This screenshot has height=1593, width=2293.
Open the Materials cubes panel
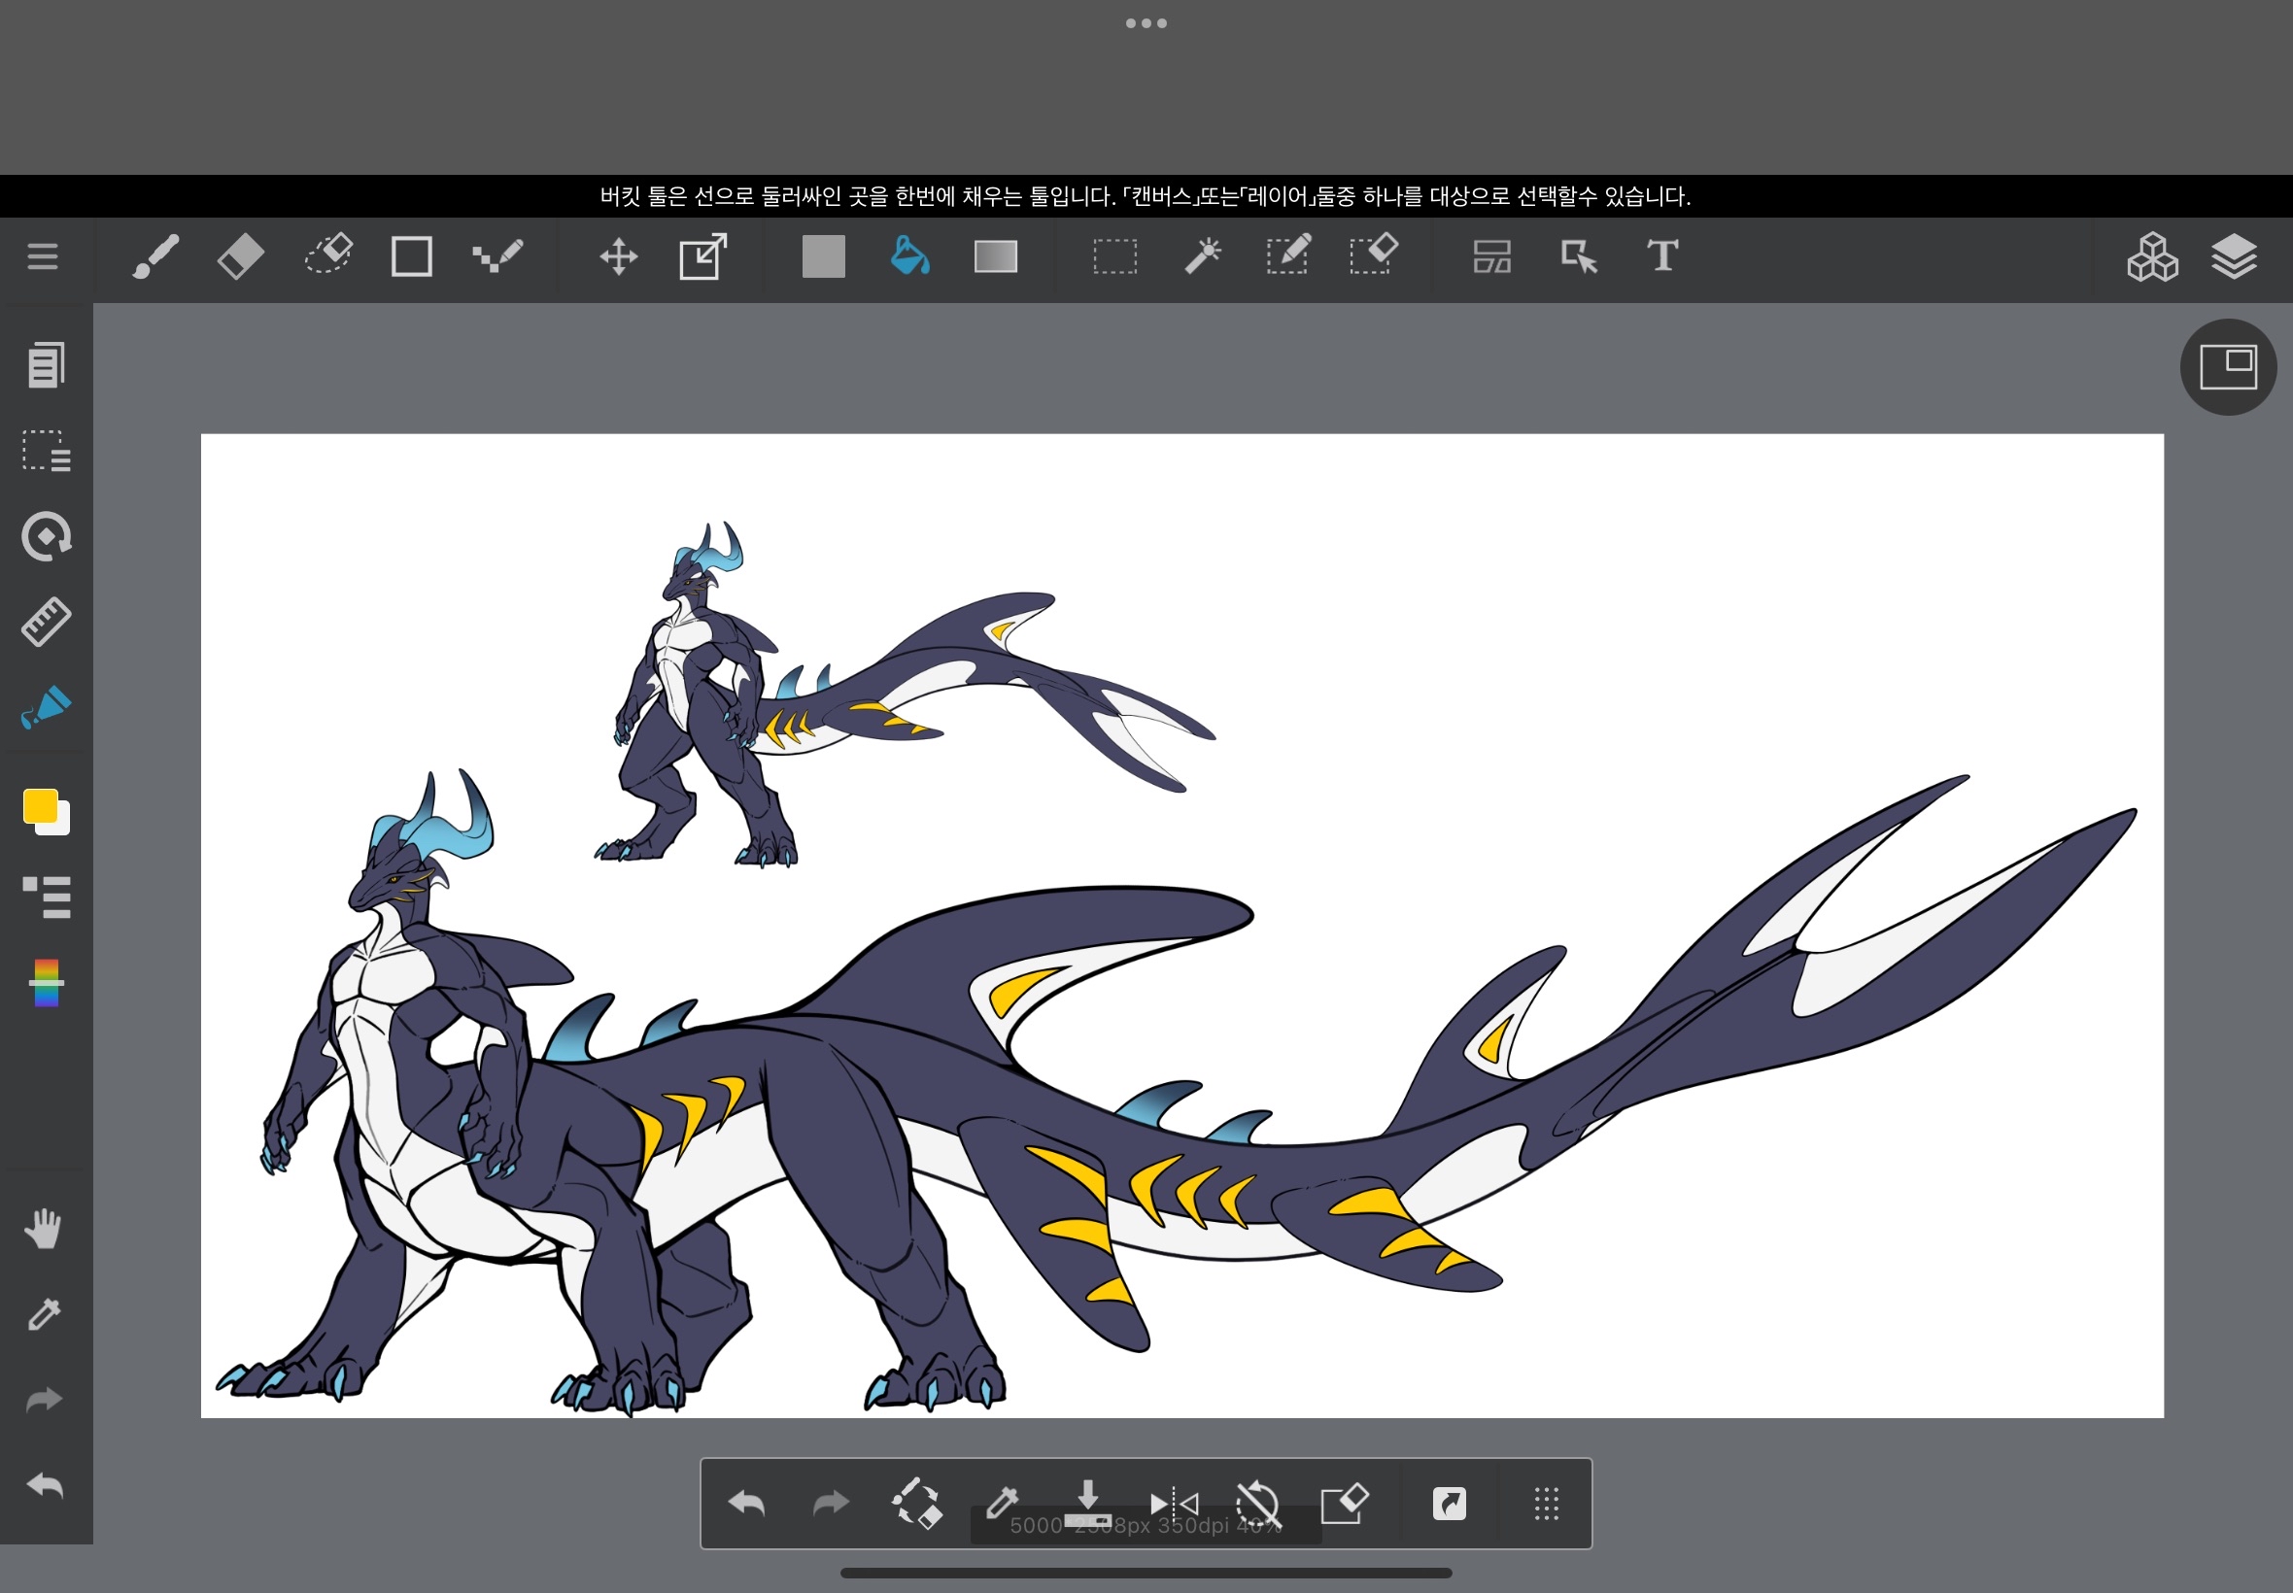point(2151,257)
